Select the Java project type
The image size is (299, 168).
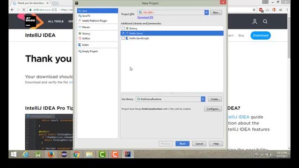click(x=98, y=11)
